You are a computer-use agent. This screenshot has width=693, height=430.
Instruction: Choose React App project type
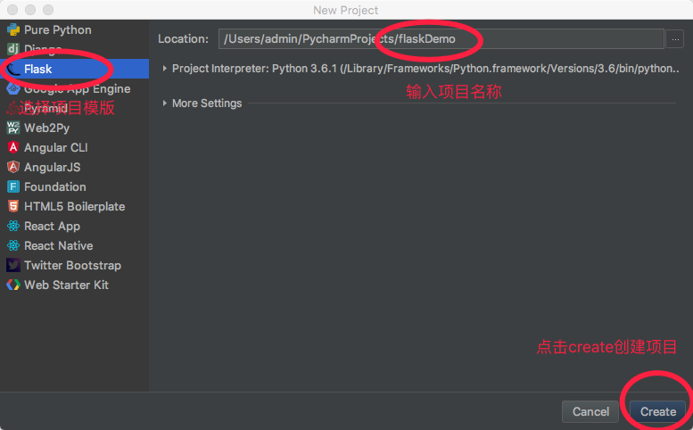point(74,226)
